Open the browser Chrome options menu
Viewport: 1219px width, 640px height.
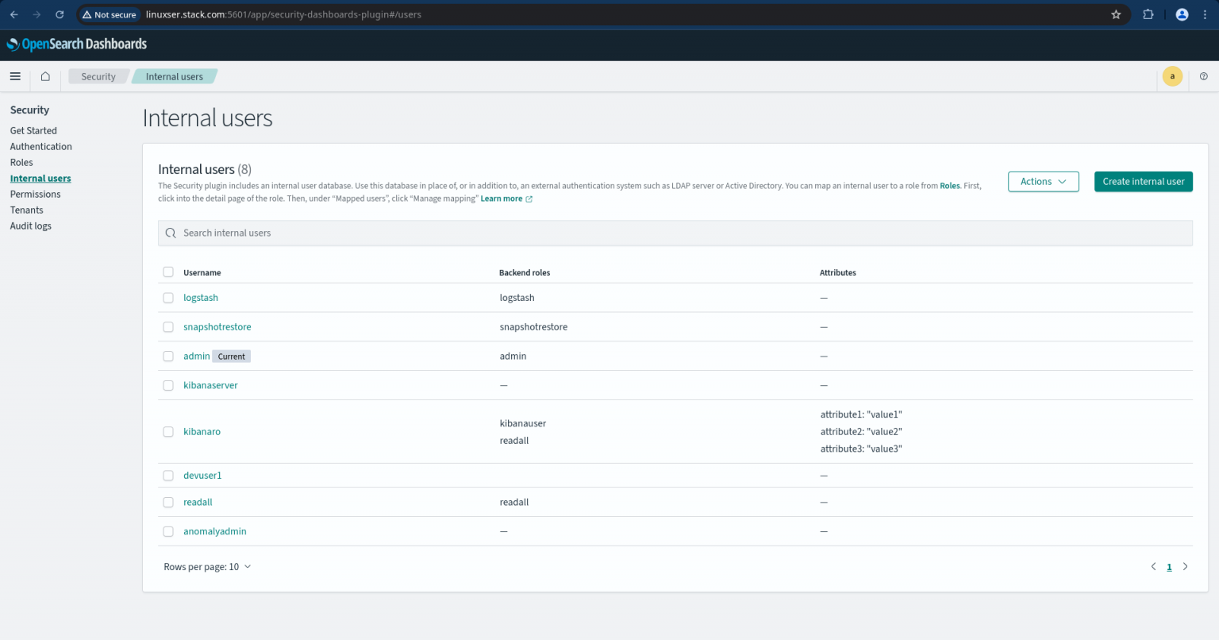click(1205, 14)
